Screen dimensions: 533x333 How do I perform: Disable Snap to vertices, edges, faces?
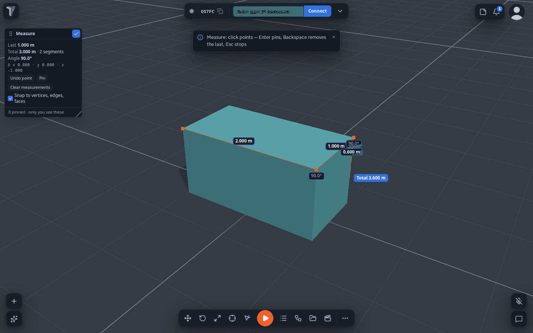10,98
